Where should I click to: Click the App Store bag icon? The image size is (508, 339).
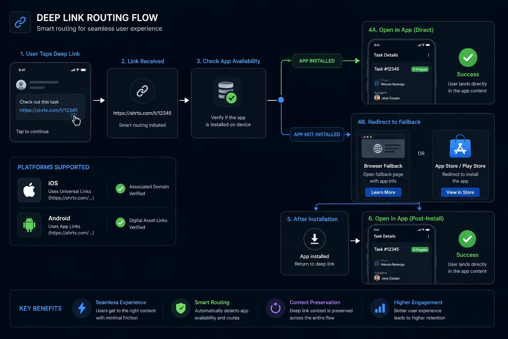coord(460,146)
